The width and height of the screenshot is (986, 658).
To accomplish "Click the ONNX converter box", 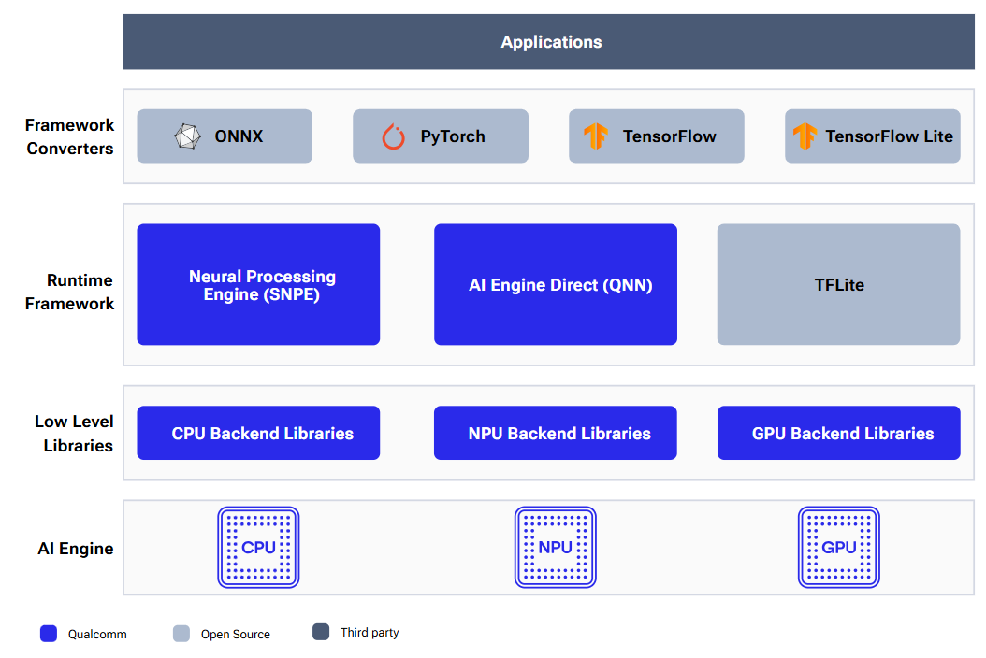I will (x=225, y=136).
